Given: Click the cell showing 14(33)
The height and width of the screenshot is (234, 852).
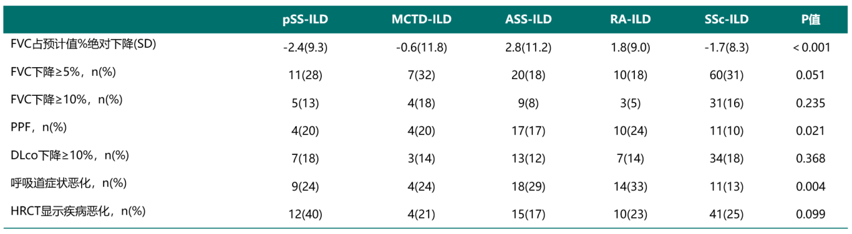Looking at the screenshot, I should click(630, 186).
